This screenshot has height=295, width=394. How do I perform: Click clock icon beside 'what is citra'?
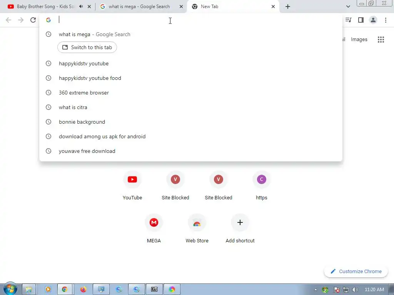48,108
